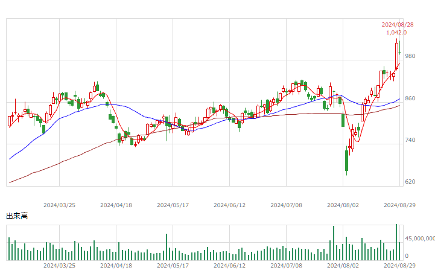Click the 0 volume axis label
This screenshot has width=435, height=276.
(x=407, y=256)
